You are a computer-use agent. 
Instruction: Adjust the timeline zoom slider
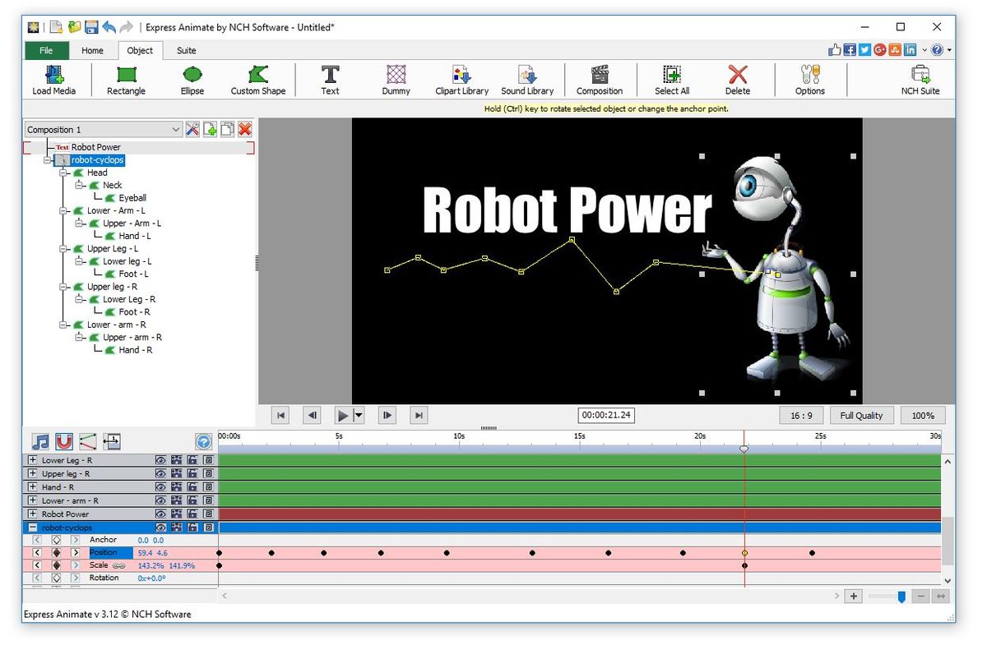(x=901, y=597)
